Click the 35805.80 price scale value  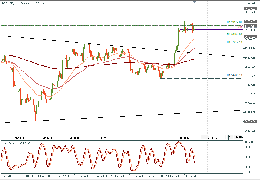(x=250, y=67)
